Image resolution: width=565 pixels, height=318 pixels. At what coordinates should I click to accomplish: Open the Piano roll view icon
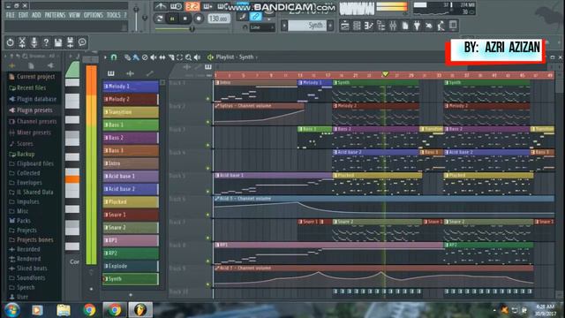(369, 26)
